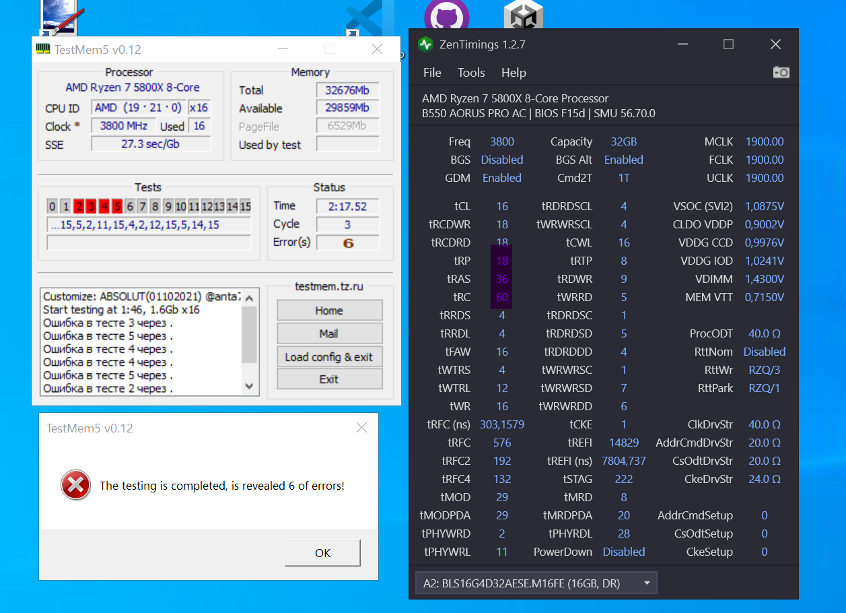Open the GitHub Desktop shortcut on desktop
The height and width of the screenshot is (613, 846).
pyautogui.click(x=447, y=13)
